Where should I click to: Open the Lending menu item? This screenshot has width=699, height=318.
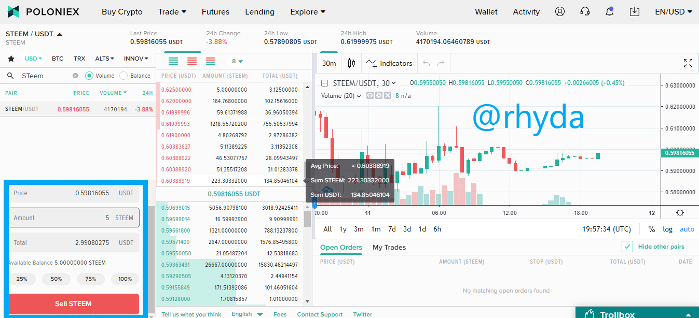tap(260, 11)
